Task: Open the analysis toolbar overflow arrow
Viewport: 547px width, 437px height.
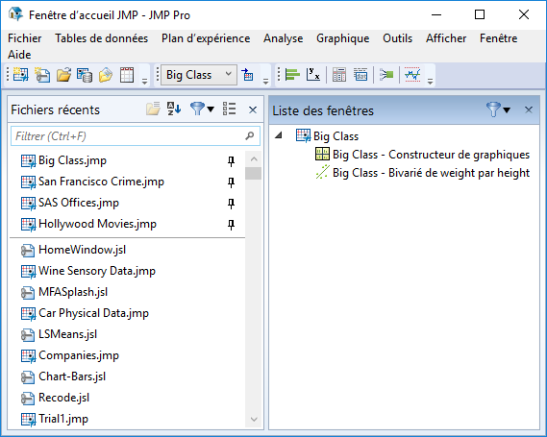Action: point(430,82)
